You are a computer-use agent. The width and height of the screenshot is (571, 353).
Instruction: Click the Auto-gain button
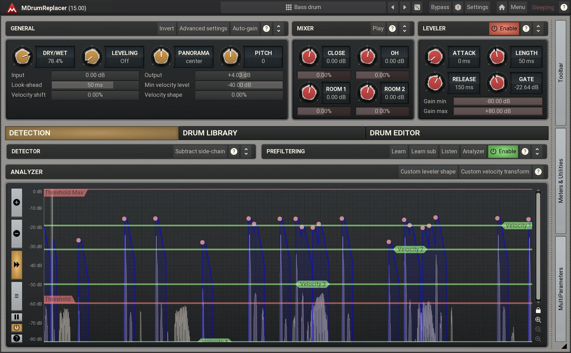click(245, 29)
